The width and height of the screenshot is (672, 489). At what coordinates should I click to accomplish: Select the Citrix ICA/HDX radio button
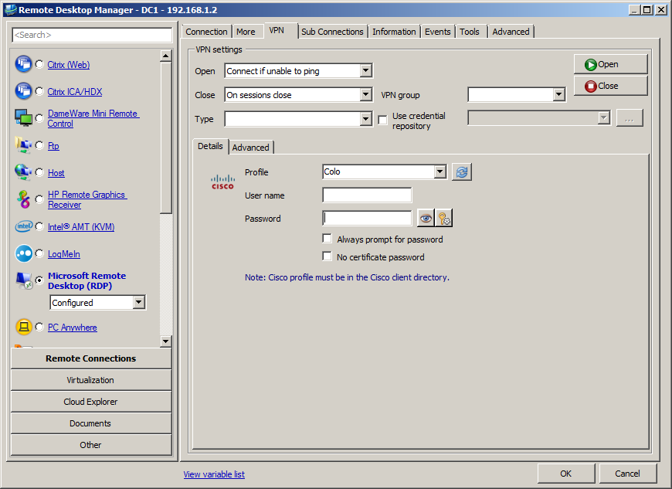[39, 91]
